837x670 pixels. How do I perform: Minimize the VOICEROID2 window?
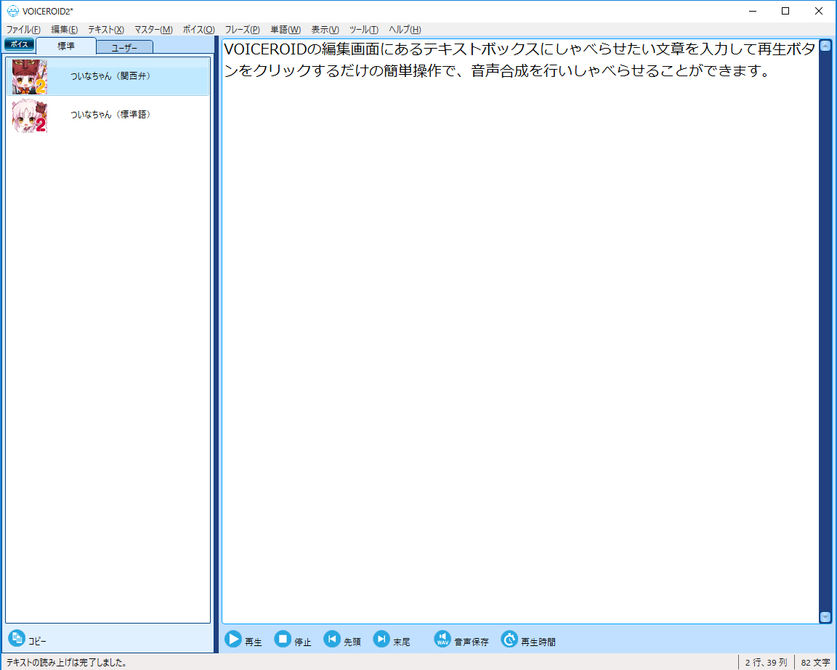pyautogui.click(x=753, y=11)
